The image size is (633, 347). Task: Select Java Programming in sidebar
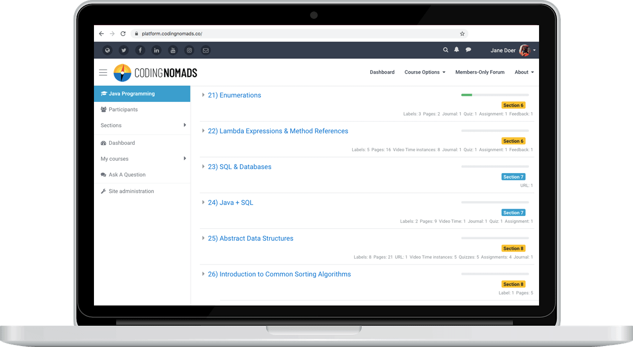pos(142,94)
